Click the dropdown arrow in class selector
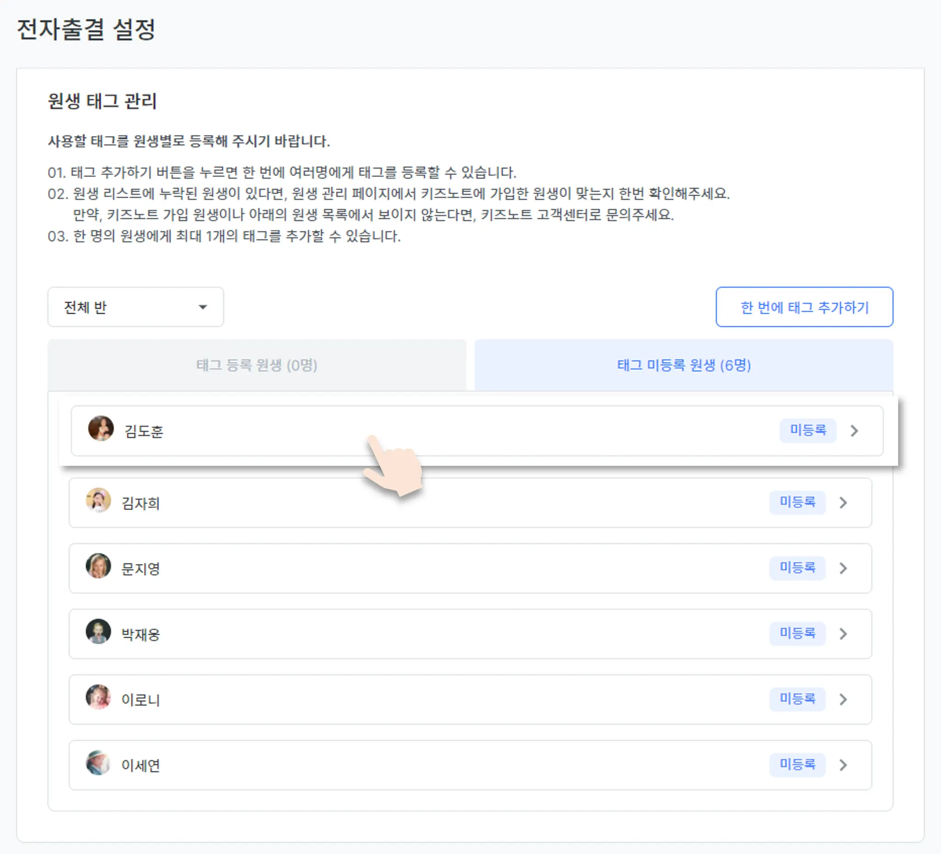 point(203,307)
